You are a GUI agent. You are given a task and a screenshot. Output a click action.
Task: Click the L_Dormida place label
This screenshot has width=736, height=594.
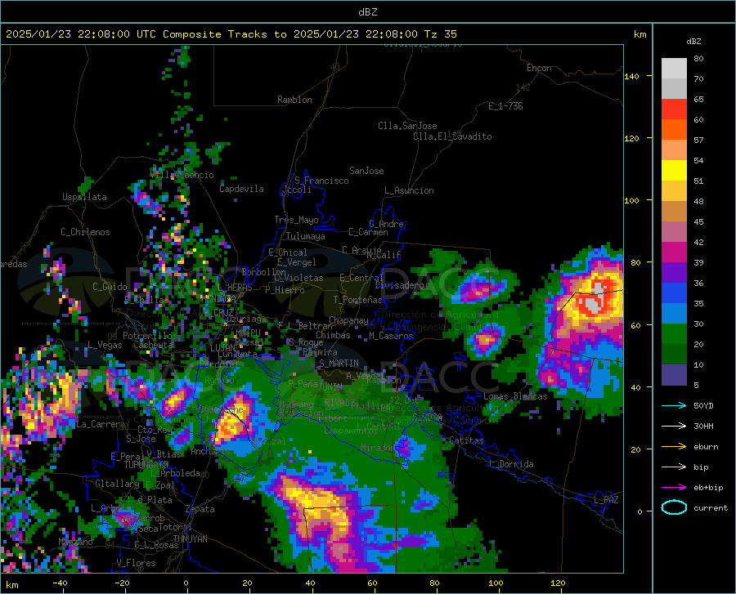[x=511, y=464]
